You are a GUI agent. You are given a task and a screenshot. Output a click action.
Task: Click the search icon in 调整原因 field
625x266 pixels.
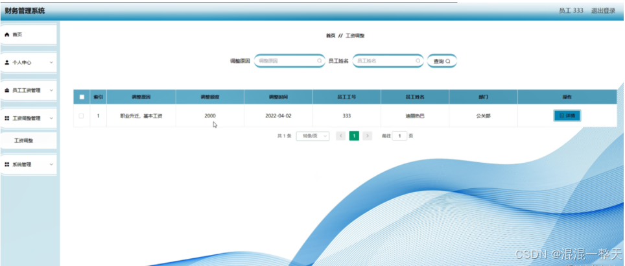point(319,61)
